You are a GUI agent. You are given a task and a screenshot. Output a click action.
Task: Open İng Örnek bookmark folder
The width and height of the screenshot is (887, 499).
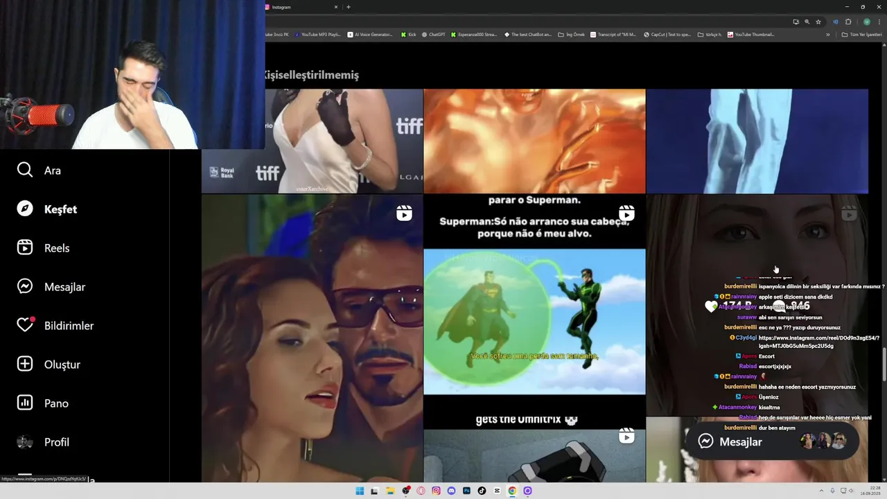pyautogui.click(x=571, y=34)
